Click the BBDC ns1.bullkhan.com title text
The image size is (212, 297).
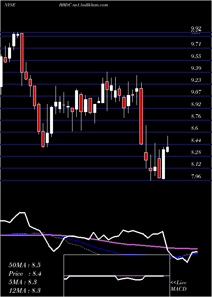(83, 5)
